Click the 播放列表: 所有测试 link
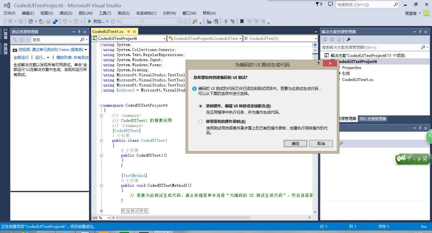 tap(72, 58)
